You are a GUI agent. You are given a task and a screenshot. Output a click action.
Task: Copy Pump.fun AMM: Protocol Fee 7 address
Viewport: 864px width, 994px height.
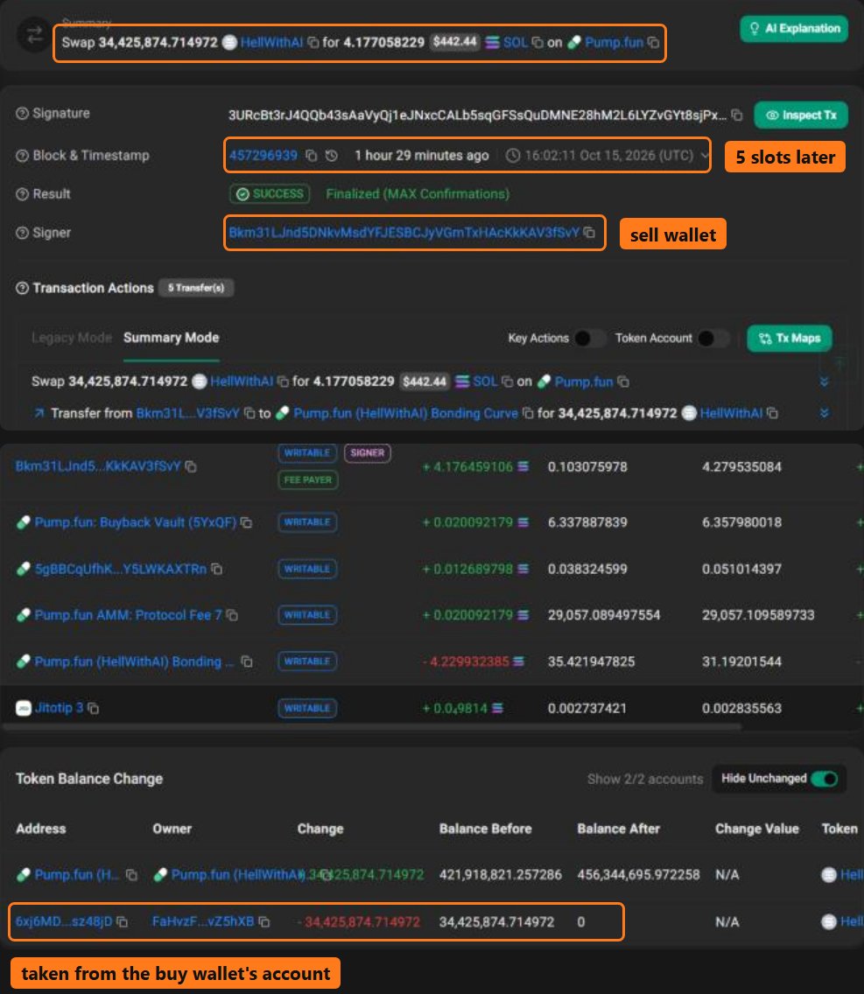point(232,615)
